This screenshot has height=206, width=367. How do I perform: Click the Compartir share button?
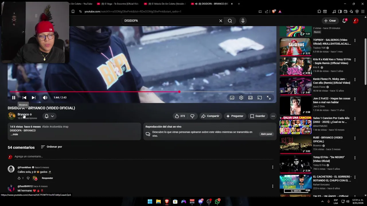pyautogui.click(x=210, y=116)
